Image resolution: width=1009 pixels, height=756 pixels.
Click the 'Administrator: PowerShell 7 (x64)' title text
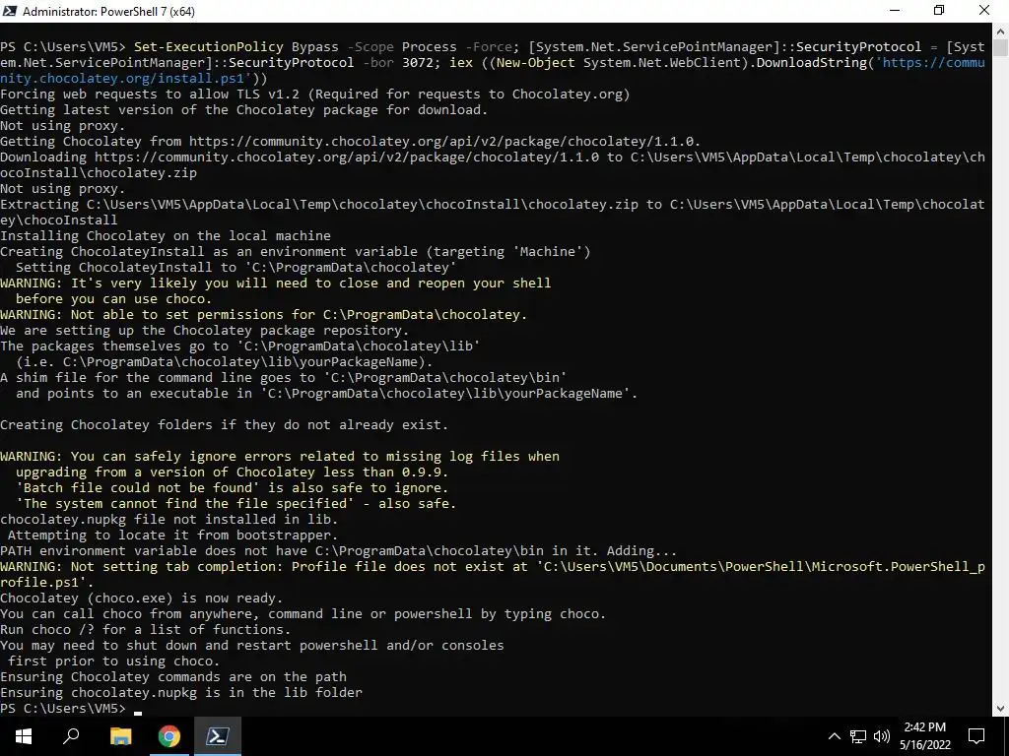108,12
